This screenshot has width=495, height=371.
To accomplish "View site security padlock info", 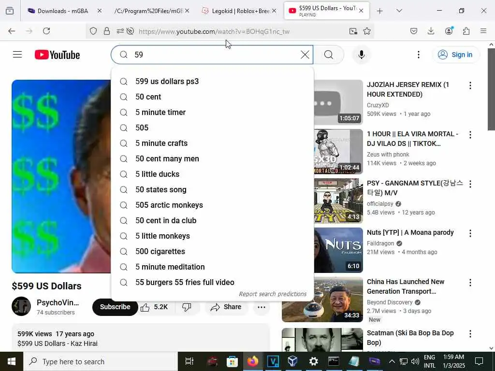I will [107, 31].
